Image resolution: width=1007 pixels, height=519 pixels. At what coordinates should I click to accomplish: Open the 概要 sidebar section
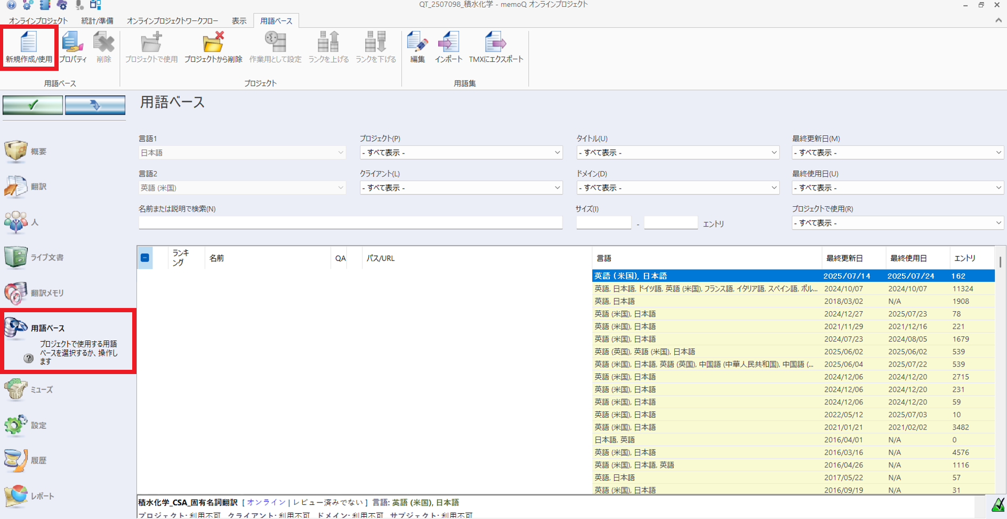click(27, 151)
